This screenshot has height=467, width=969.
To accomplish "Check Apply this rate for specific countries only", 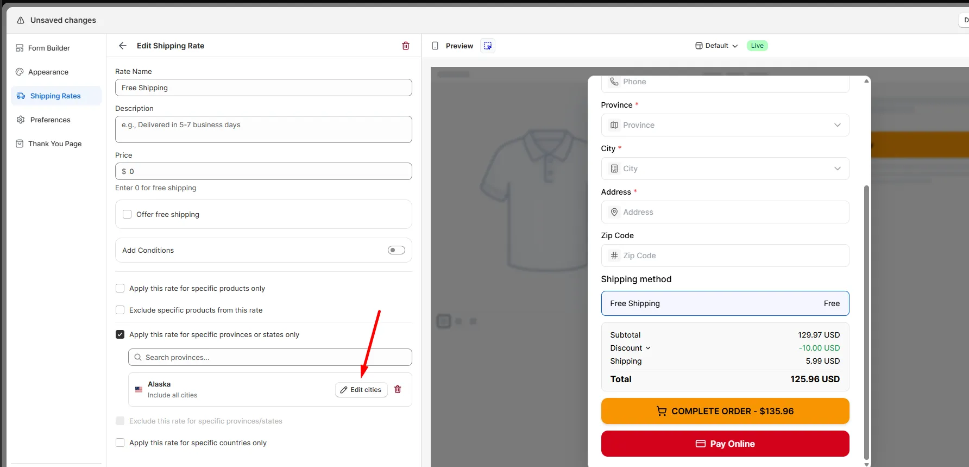I will [x=120, y=443].
